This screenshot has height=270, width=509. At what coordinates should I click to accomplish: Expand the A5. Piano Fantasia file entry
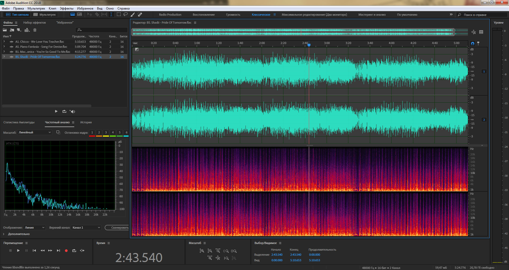(x=4, y=47)
